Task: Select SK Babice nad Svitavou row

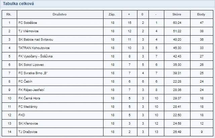Action: (107, 40)
